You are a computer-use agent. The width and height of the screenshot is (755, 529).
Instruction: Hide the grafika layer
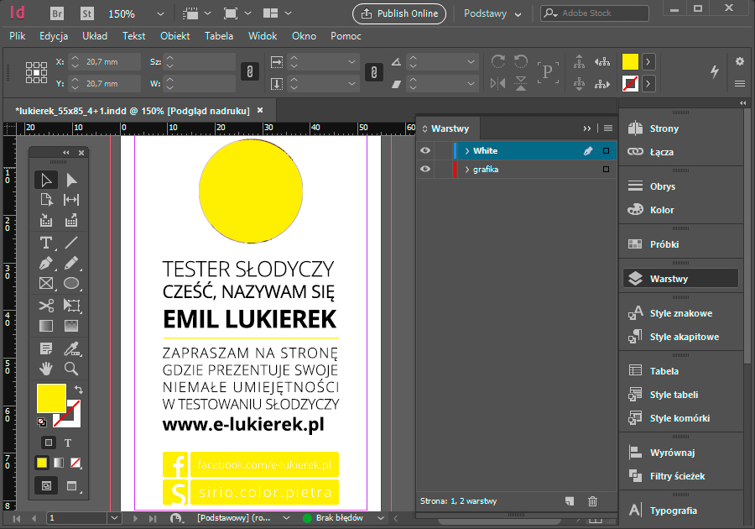pyautogui.click(x=424, y=169)
